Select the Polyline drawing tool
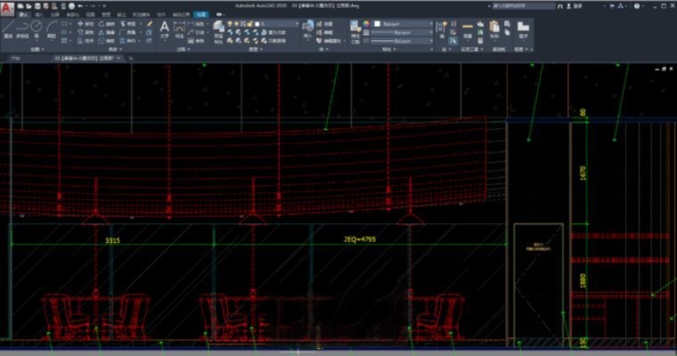This screenshot has width=677, height=356. 22,28
